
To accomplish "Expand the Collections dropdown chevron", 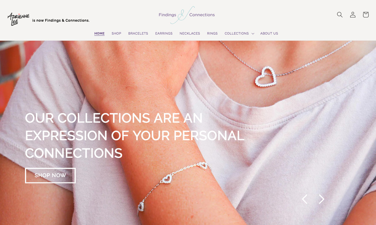I will click(253, 33).
